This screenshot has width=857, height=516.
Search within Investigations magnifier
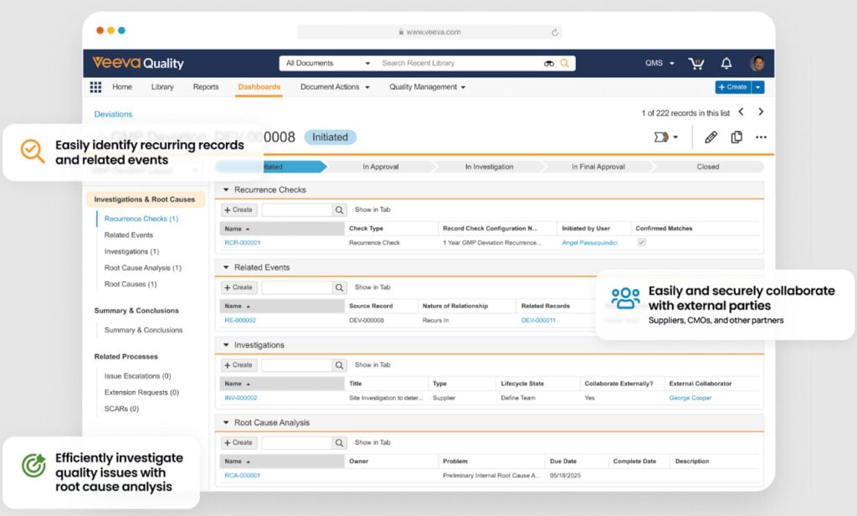tap(340, 365)
